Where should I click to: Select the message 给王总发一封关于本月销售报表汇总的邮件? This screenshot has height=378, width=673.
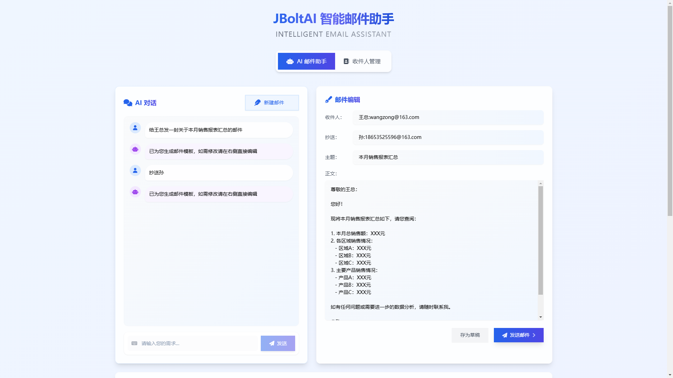(219, 130)
